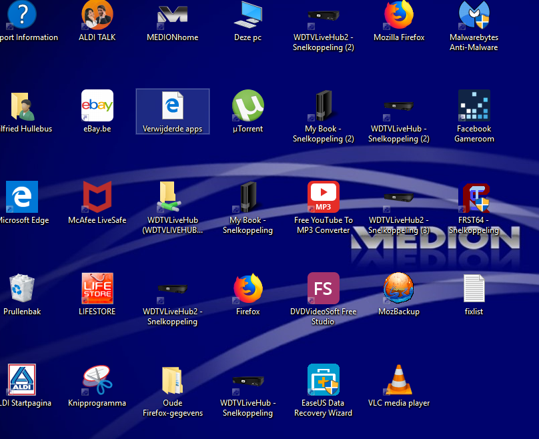Image resolution: width=539 pixels, height=439 pixels.
Task: Launch Free YouTube To MP3 Converter
Action: 323,197
